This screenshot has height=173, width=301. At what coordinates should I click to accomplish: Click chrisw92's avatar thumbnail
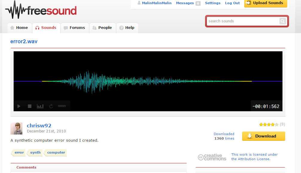(16, 128)
